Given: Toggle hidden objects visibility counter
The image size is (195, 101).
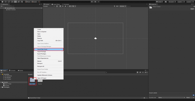Looking at the screenshot, I should pyautogui.click(x=70, y=6).
